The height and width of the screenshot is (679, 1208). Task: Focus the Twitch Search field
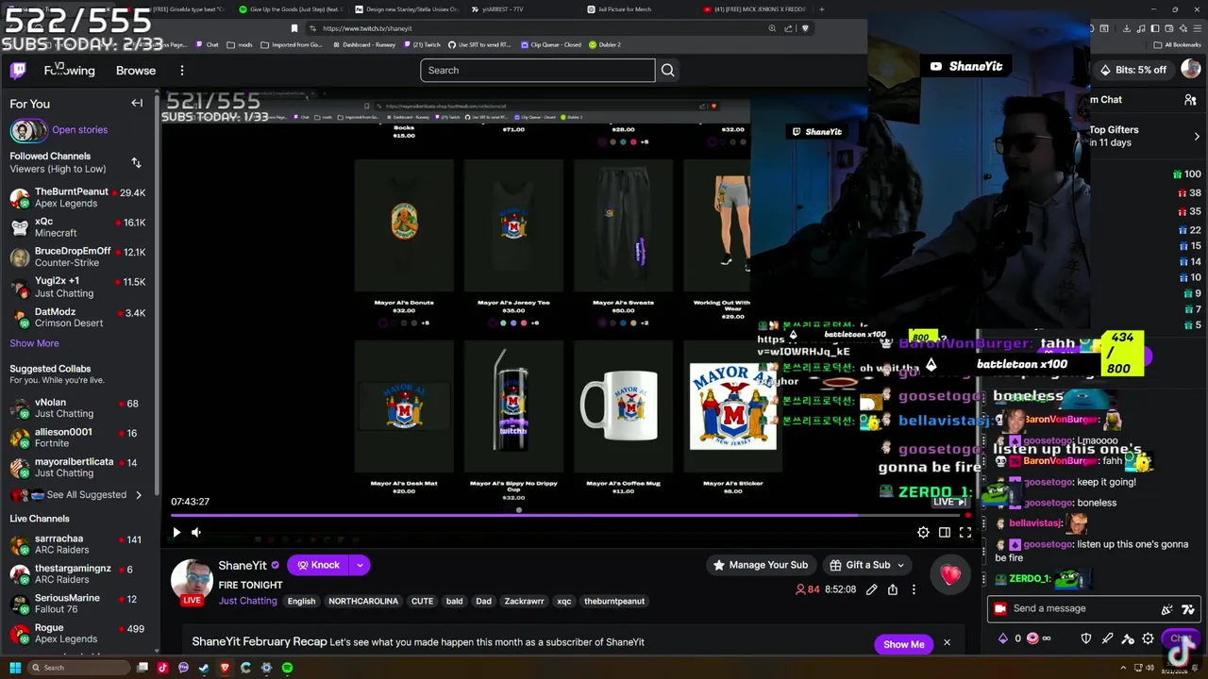coord(538,71)
